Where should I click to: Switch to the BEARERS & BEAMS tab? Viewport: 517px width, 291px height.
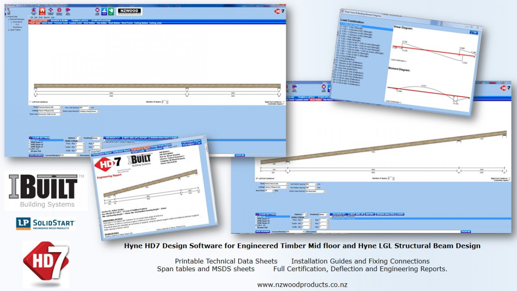click(x=59, y=20)
